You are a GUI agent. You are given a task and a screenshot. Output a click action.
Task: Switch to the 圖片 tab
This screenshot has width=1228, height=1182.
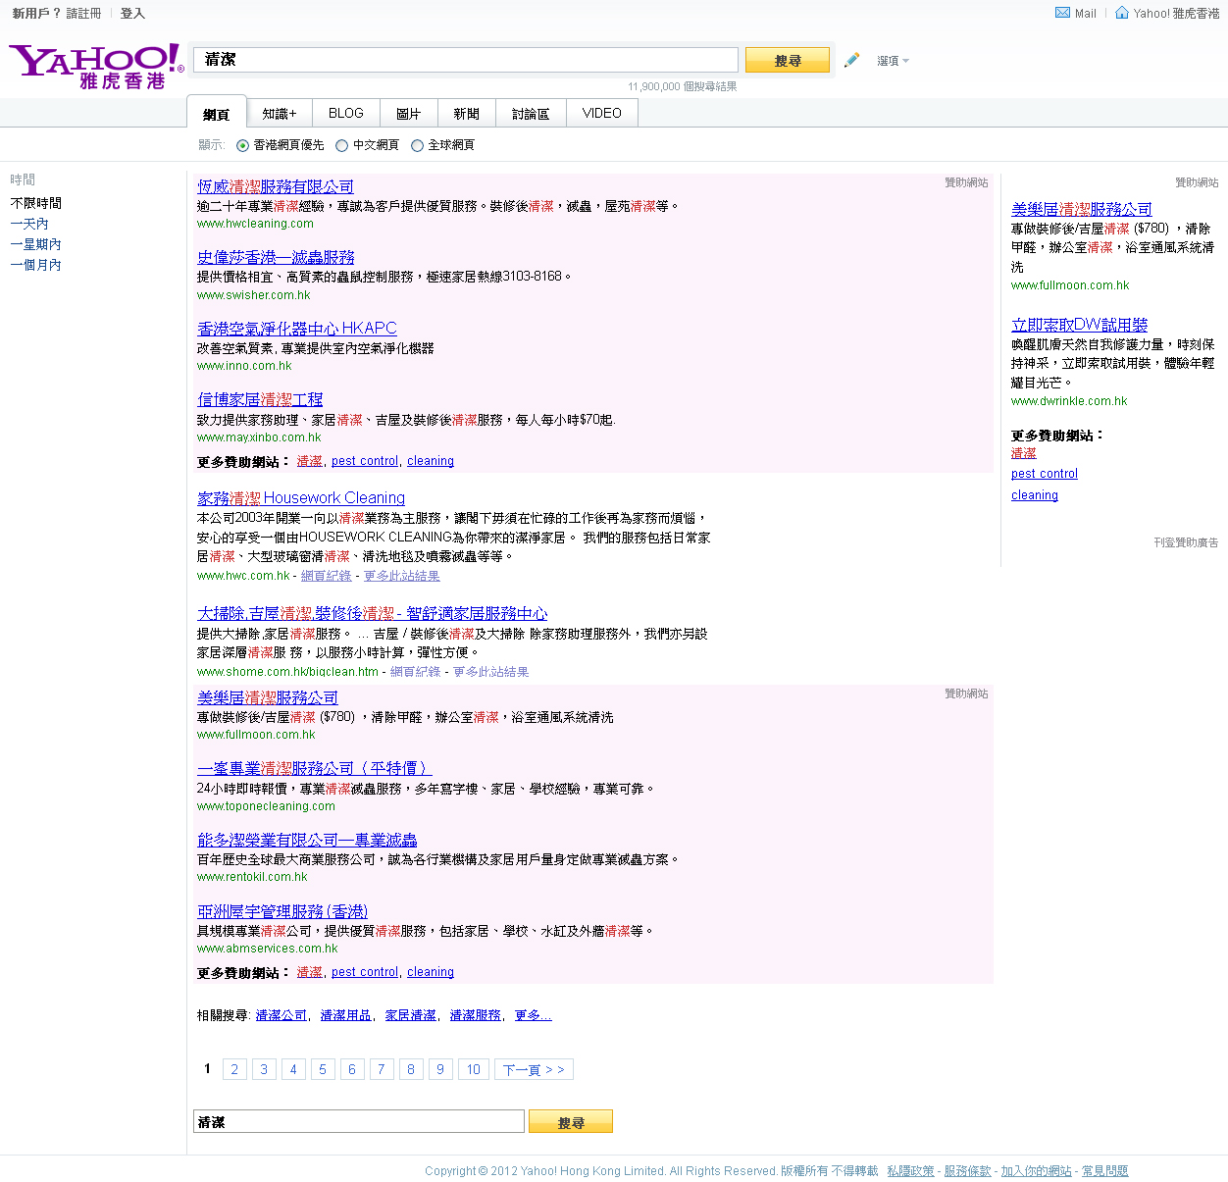coord(408,114)
